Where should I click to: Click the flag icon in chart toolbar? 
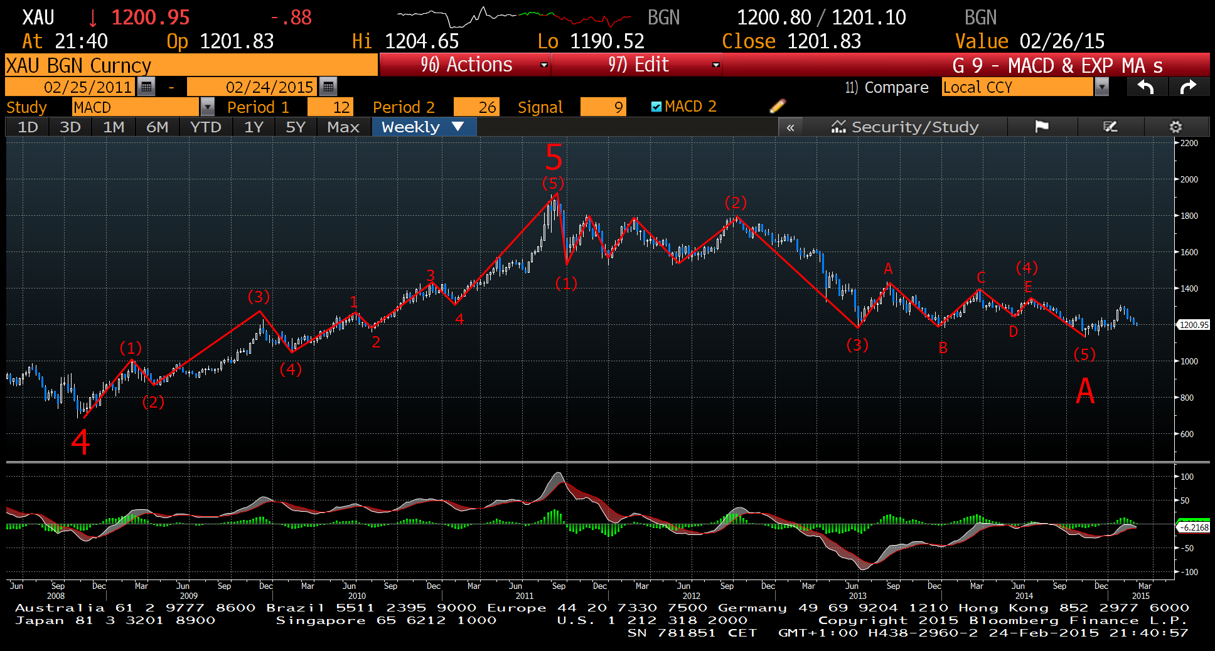(x=1042, y=127)
